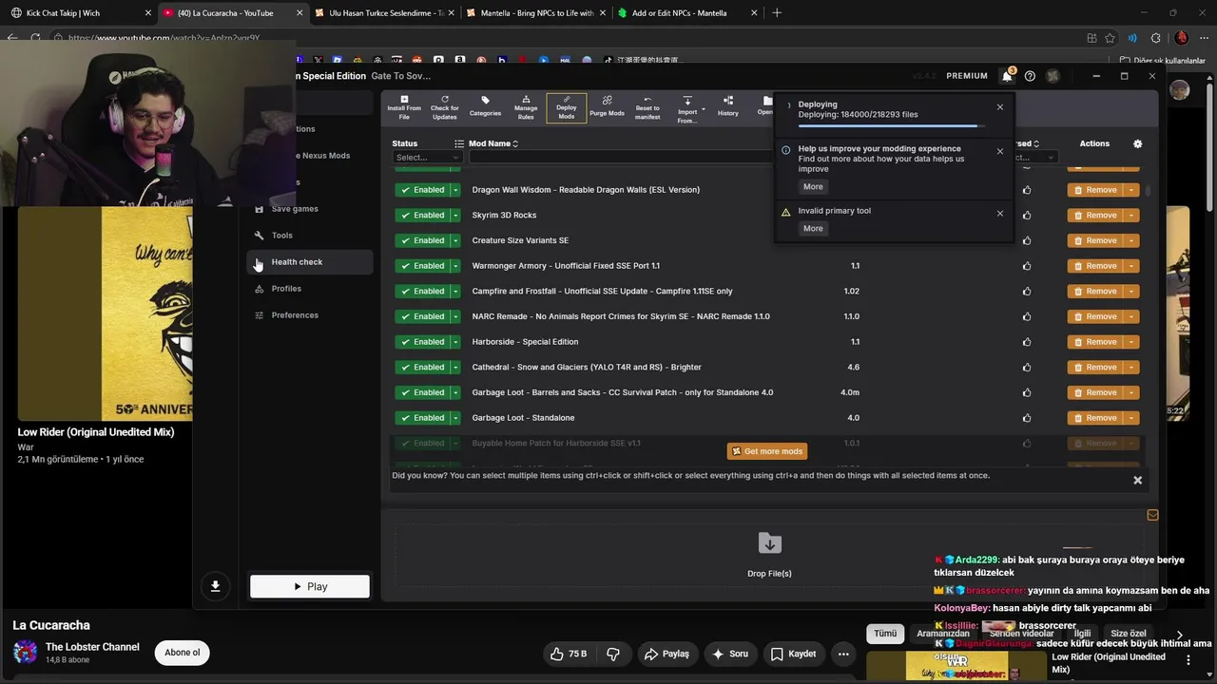The image size is (1217, 684).
Task: Toggle Enabled state for Creature Size Variants SE
Action: (422, 240)
